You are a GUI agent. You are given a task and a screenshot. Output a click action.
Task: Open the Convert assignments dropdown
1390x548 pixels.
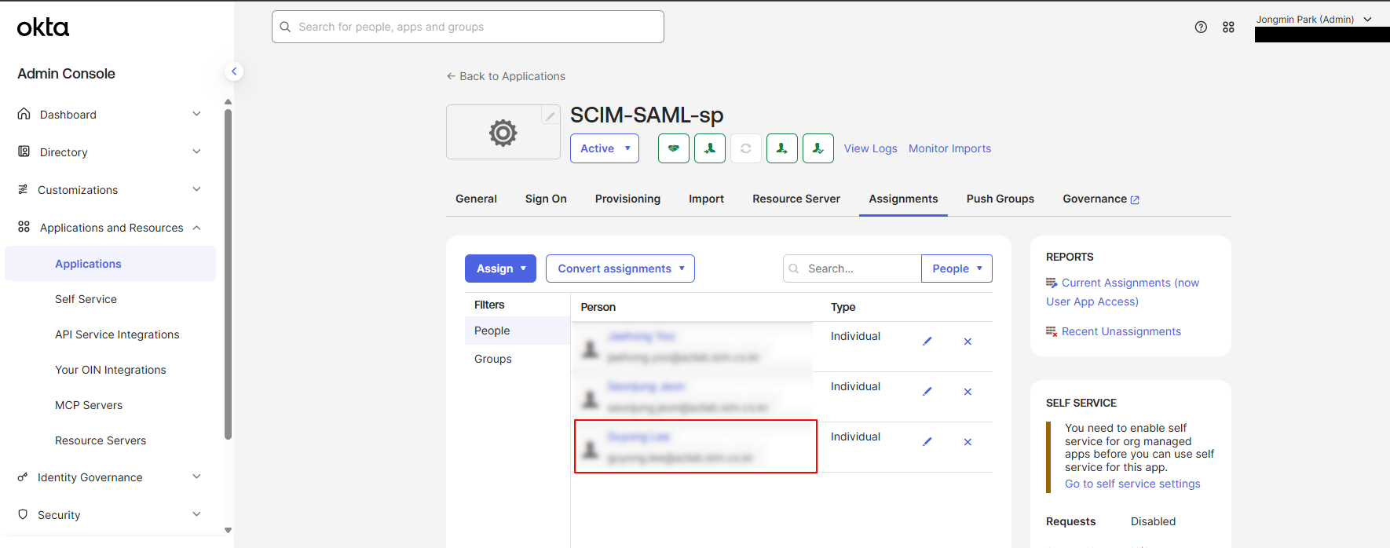(620, 269)
